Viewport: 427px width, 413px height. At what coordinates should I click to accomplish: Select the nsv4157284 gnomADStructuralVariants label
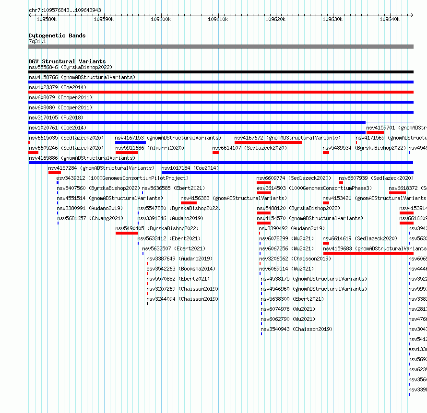[x=101, y=168]
